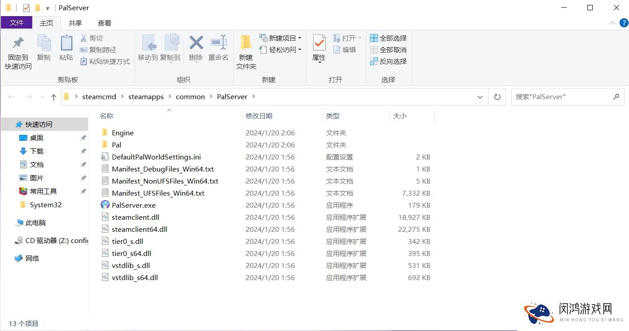629x331 pixels.
Task: Click the Properties (属性) checkmark icon
Action: (319, 43)
